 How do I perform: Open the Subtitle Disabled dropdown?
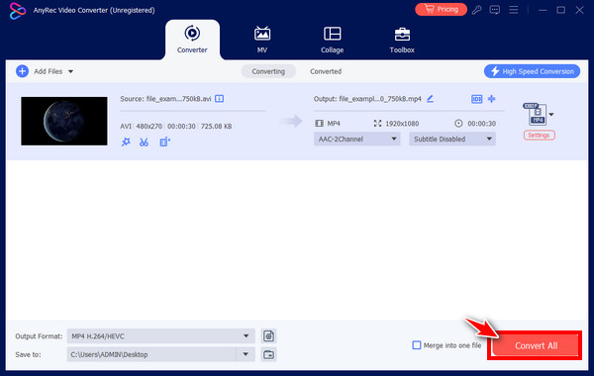click(x=452, y=139)
